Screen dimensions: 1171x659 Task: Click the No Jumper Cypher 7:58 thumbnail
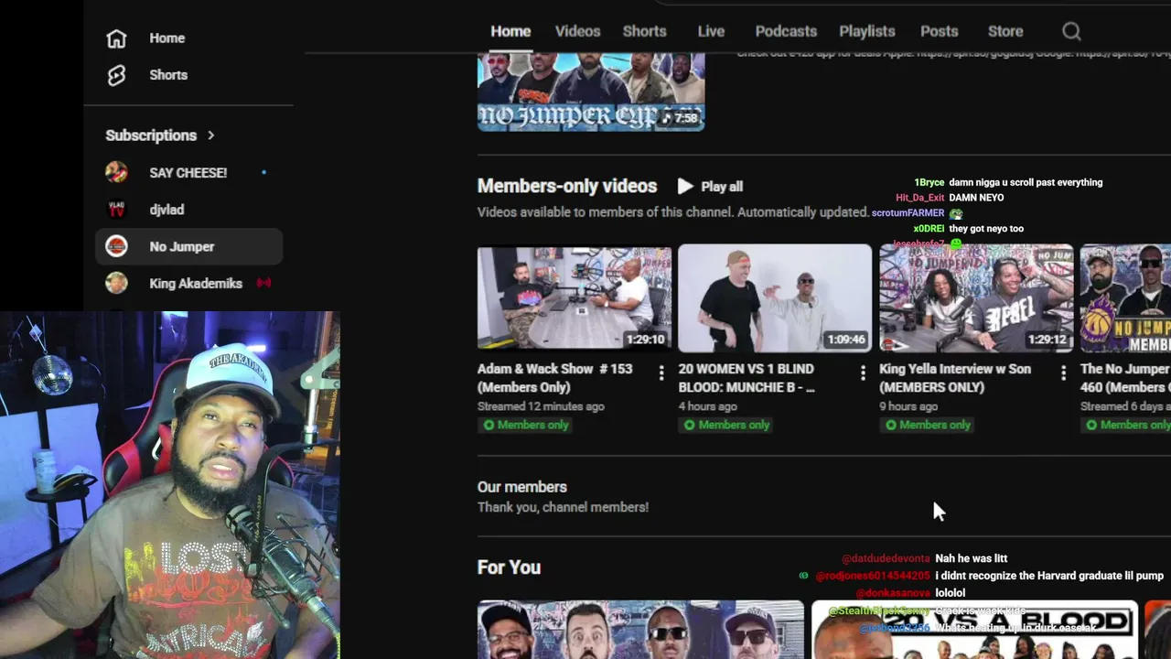click(591, 92)
